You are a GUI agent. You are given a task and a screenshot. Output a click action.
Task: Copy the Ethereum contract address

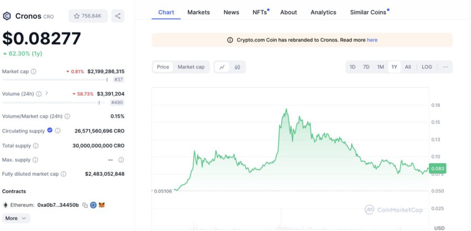[x=85, y=205]
